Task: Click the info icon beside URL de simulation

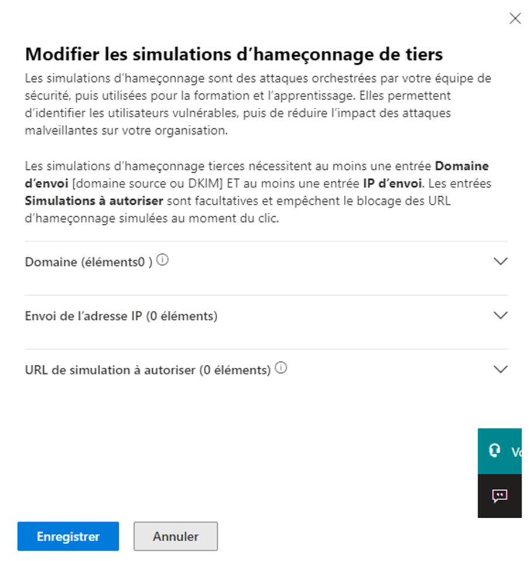Action: pos(281,369)
